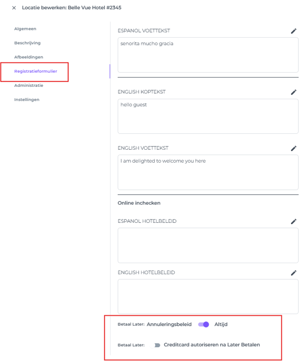
Task: Click the pencil icon beside Espanol Voettekst
Action: point(294,31)
